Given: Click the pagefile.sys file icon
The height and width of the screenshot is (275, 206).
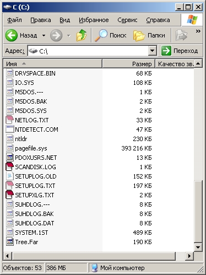Looking at the screenshot, I should coord(10,148).
